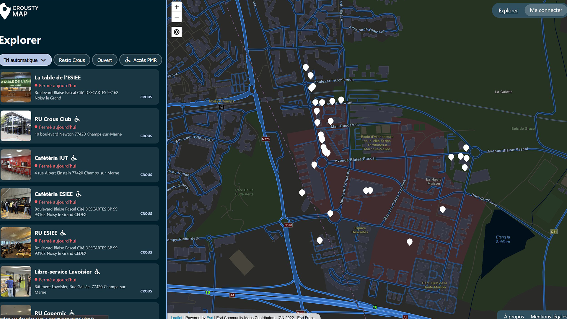The width and height of the screenshot is (567, 319).
Task: Select the Cafétéria ESIEE listing
Action: [x=79, y=204]
